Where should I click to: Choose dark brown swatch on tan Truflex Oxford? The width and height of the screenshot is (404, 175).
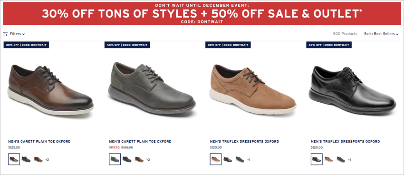(x=228, y=159)
